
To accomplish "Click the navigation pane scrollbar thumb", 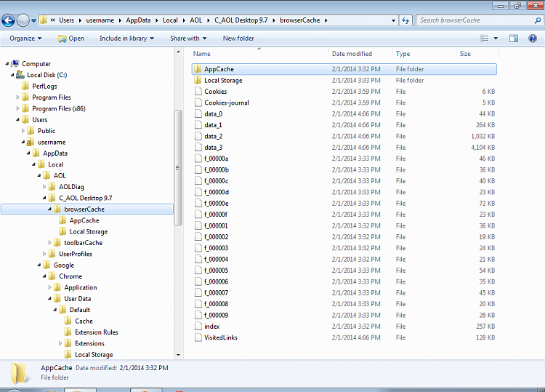I will coord(178,168).
